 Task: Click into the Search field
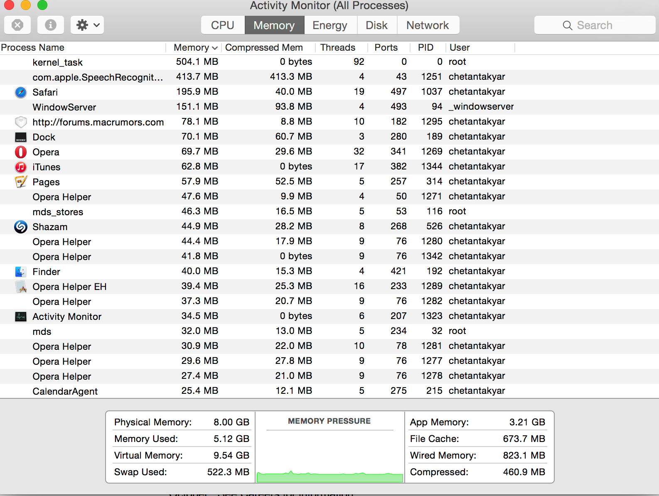[595, 25]
